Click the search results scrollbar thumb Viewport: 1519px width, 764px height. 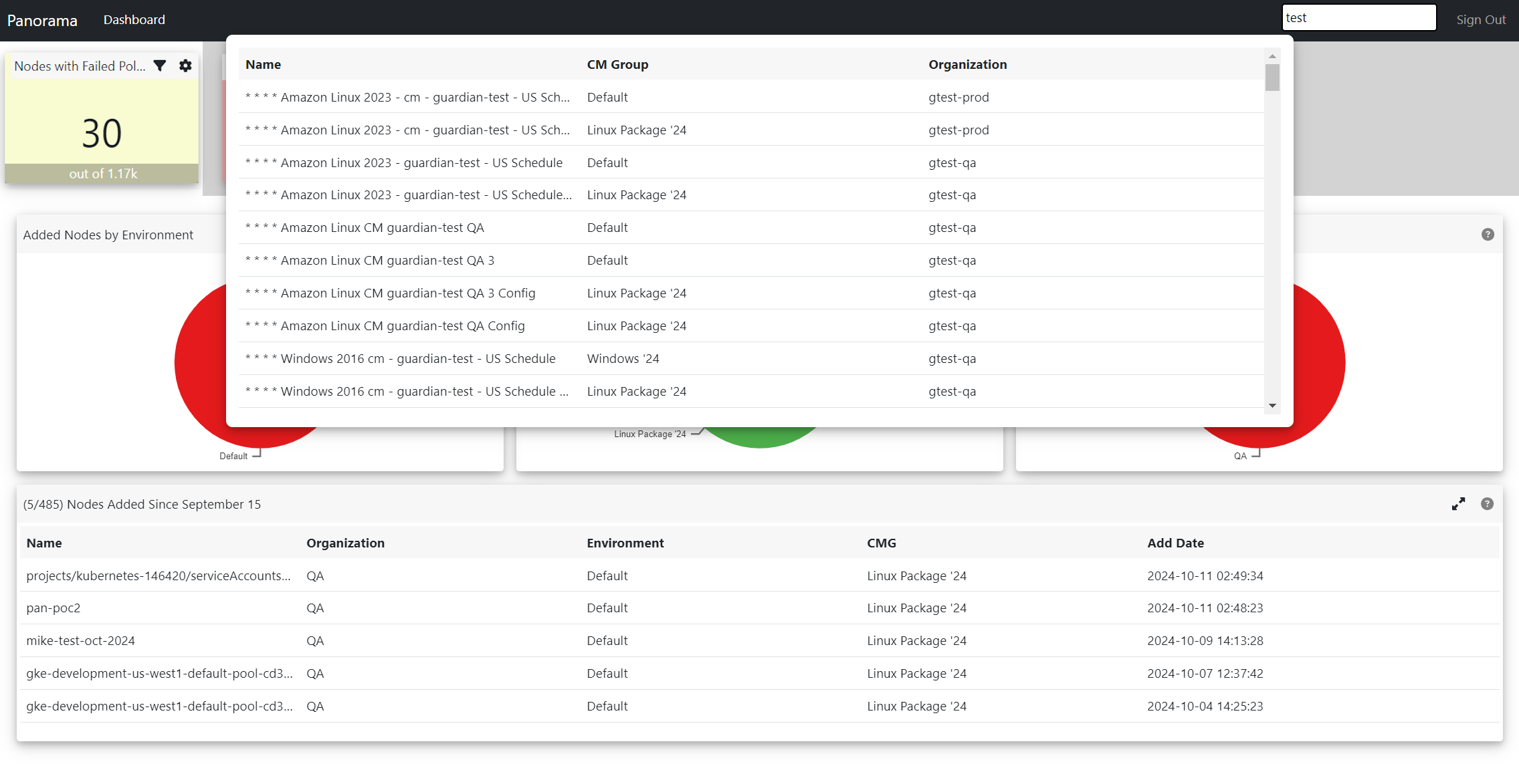(x=1272, y=77)
